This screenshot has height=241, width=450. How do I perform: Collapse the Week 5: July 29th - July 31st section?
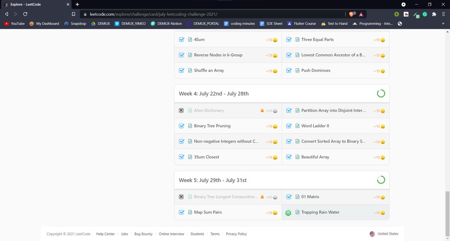coord(282,180)
